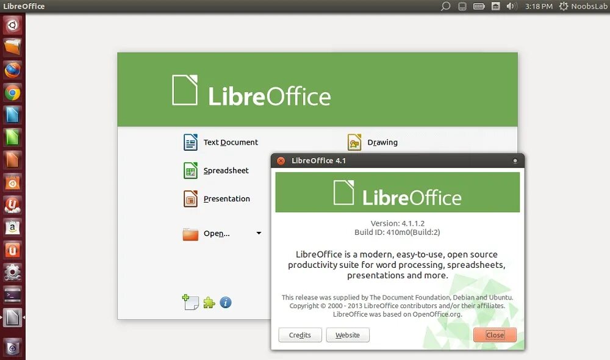Viewport: 610px width, 360px height.
Task: Launch LibreOffice Calc from the dock
Action: pyautogui.click(x=12, y=137)
